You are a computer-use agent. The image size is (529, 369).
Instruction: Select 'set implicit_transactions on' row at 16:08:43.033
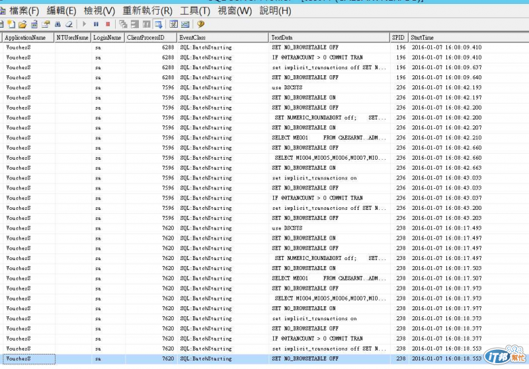click(264, 178)
